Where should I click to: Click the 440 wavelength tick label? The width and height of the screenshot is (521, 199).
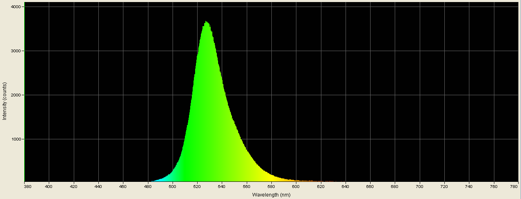[x=98, y=186]
